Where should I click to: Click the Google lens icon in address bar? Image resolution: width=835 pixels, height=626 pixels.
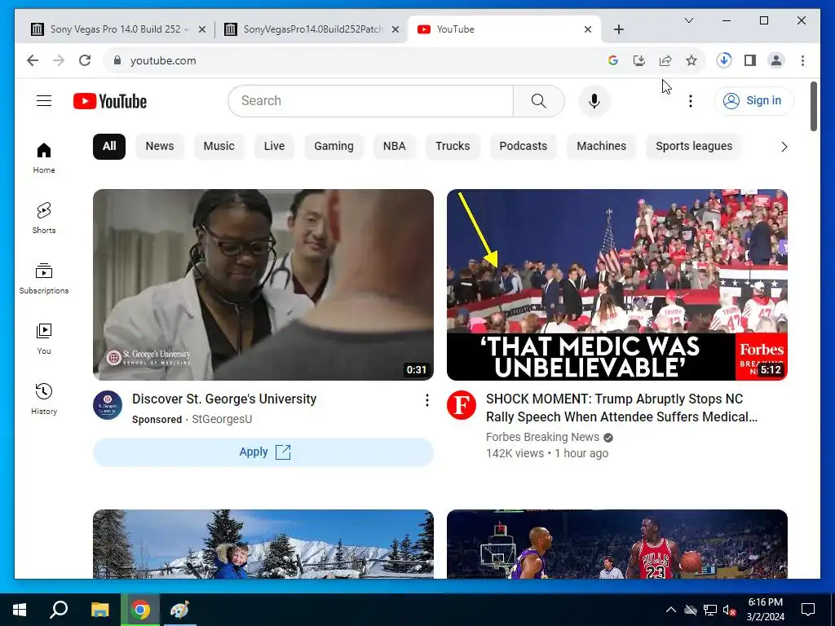pyautogui.click(x=613, y=60)
